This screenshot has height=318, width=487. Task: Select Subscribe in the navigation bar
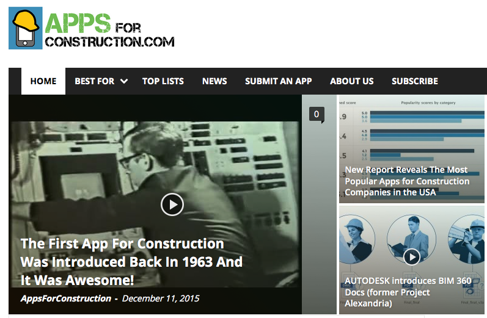[x=415, y=81]
